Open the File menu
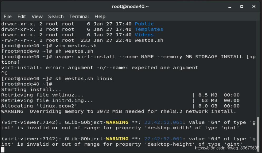Viewport: 262px width, 153px height. [8, 17]
